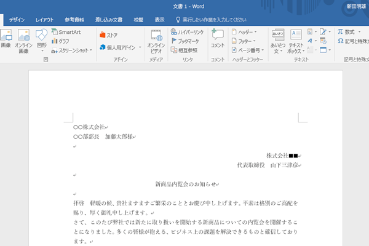This screenshot has width=369, height=246.
Task: Open the page number (ページ番号) menu
Action: pyautogui.click(x=248, y=50)
